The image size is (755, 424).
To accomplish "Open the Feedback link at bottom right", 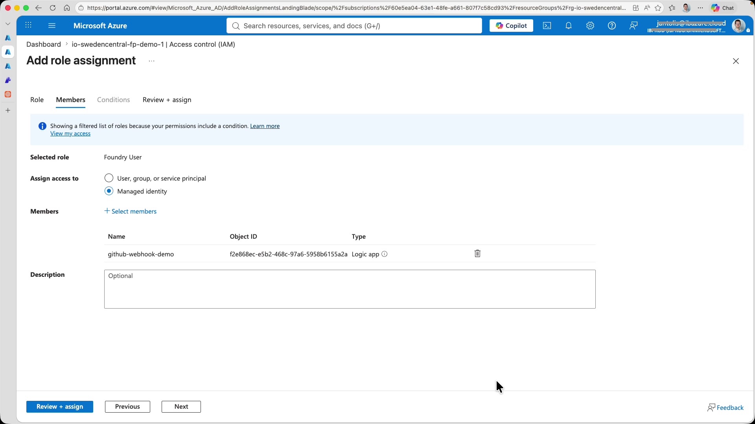I will (x=726, y=408).
